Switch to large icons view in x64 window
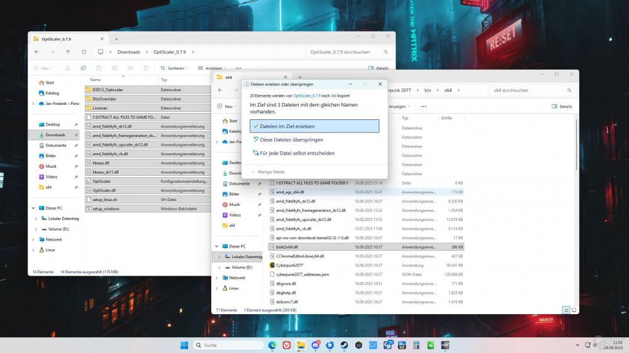 (x=574, y=310)
